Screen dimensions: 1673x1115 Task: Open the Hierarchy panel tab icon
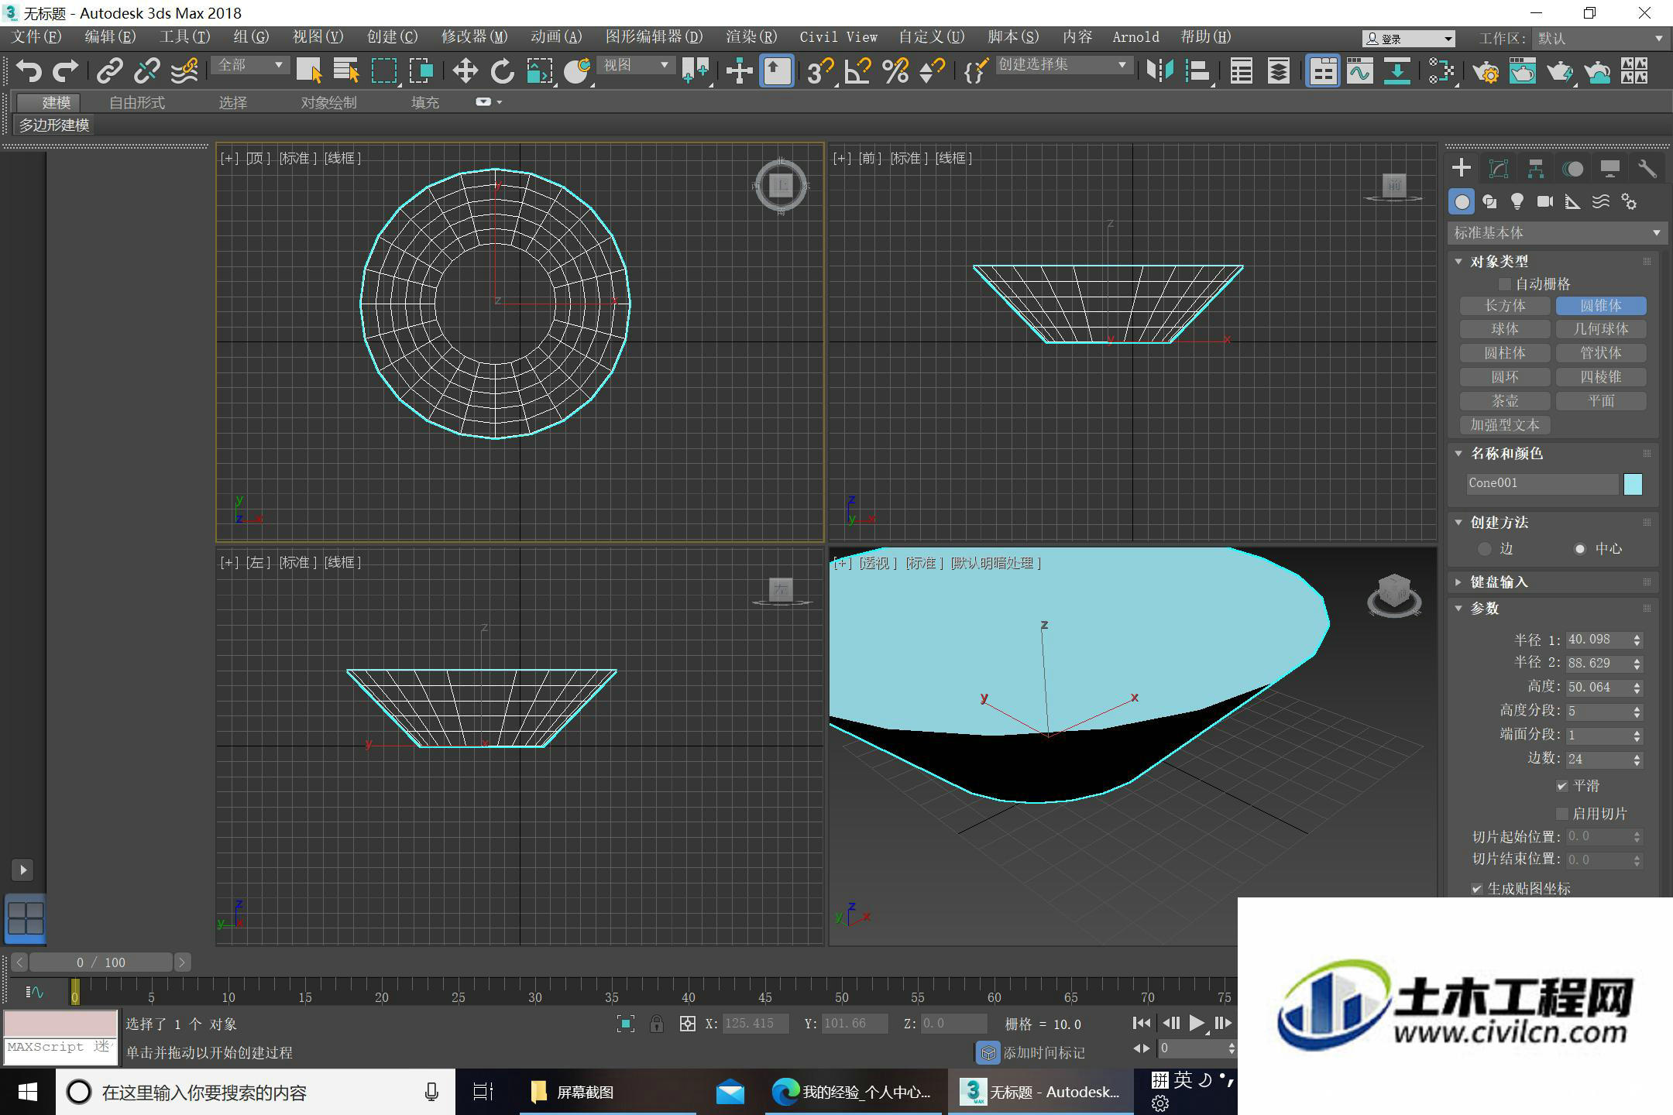(x=1536, y=169)
